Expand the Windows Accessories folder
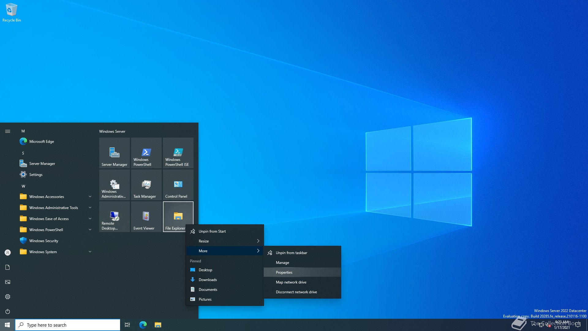Image resolution: width=588 pixels, height=331 pixels. click(x=55, y=197)
